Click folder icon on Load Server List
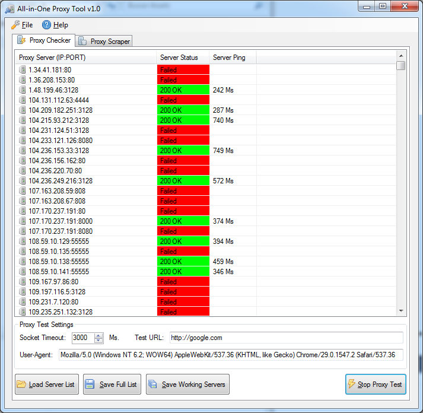 (x=21, y=384)
